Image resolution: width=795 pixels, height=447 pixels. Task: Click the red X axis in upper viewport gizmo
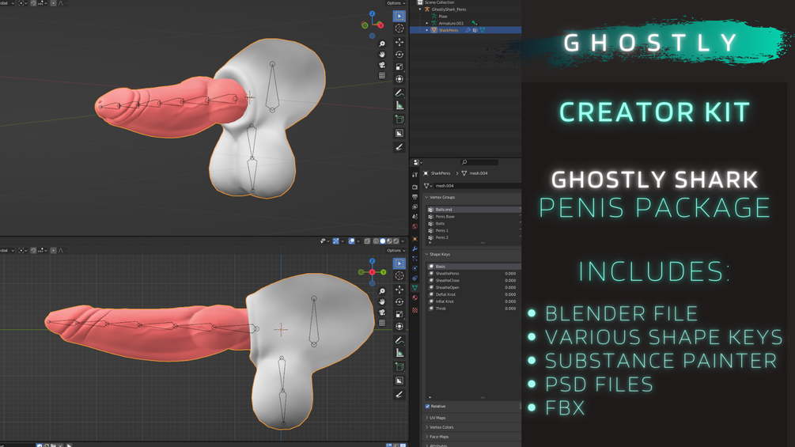tap(380, 25)
